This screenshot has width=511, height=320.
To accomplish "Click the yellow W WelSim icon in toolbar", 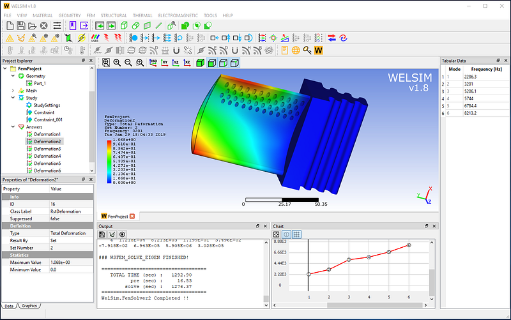I will [318, 50].
